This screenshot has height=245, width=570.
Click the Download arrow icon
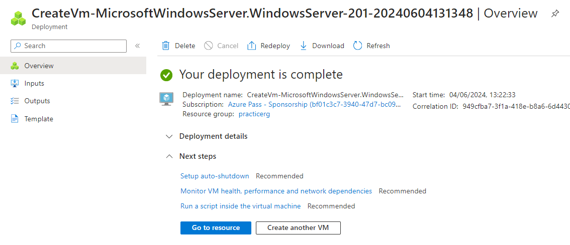click(x=304, y=46)
